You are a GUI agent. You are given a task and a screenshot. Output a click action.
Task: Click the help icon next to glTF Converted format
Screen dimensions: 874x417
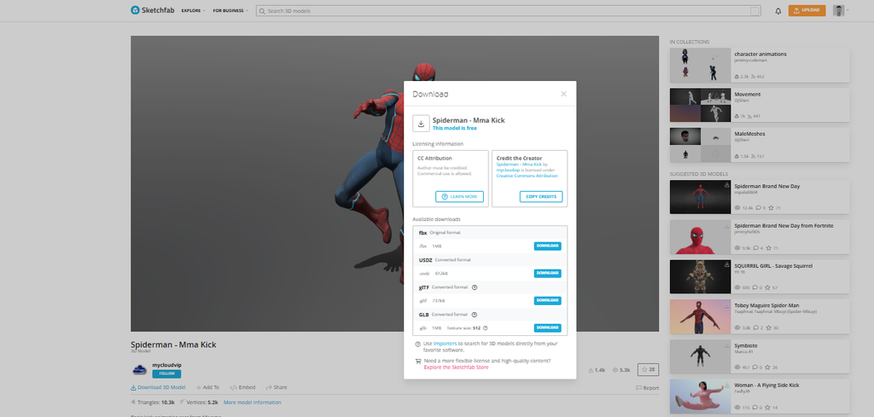475,287
